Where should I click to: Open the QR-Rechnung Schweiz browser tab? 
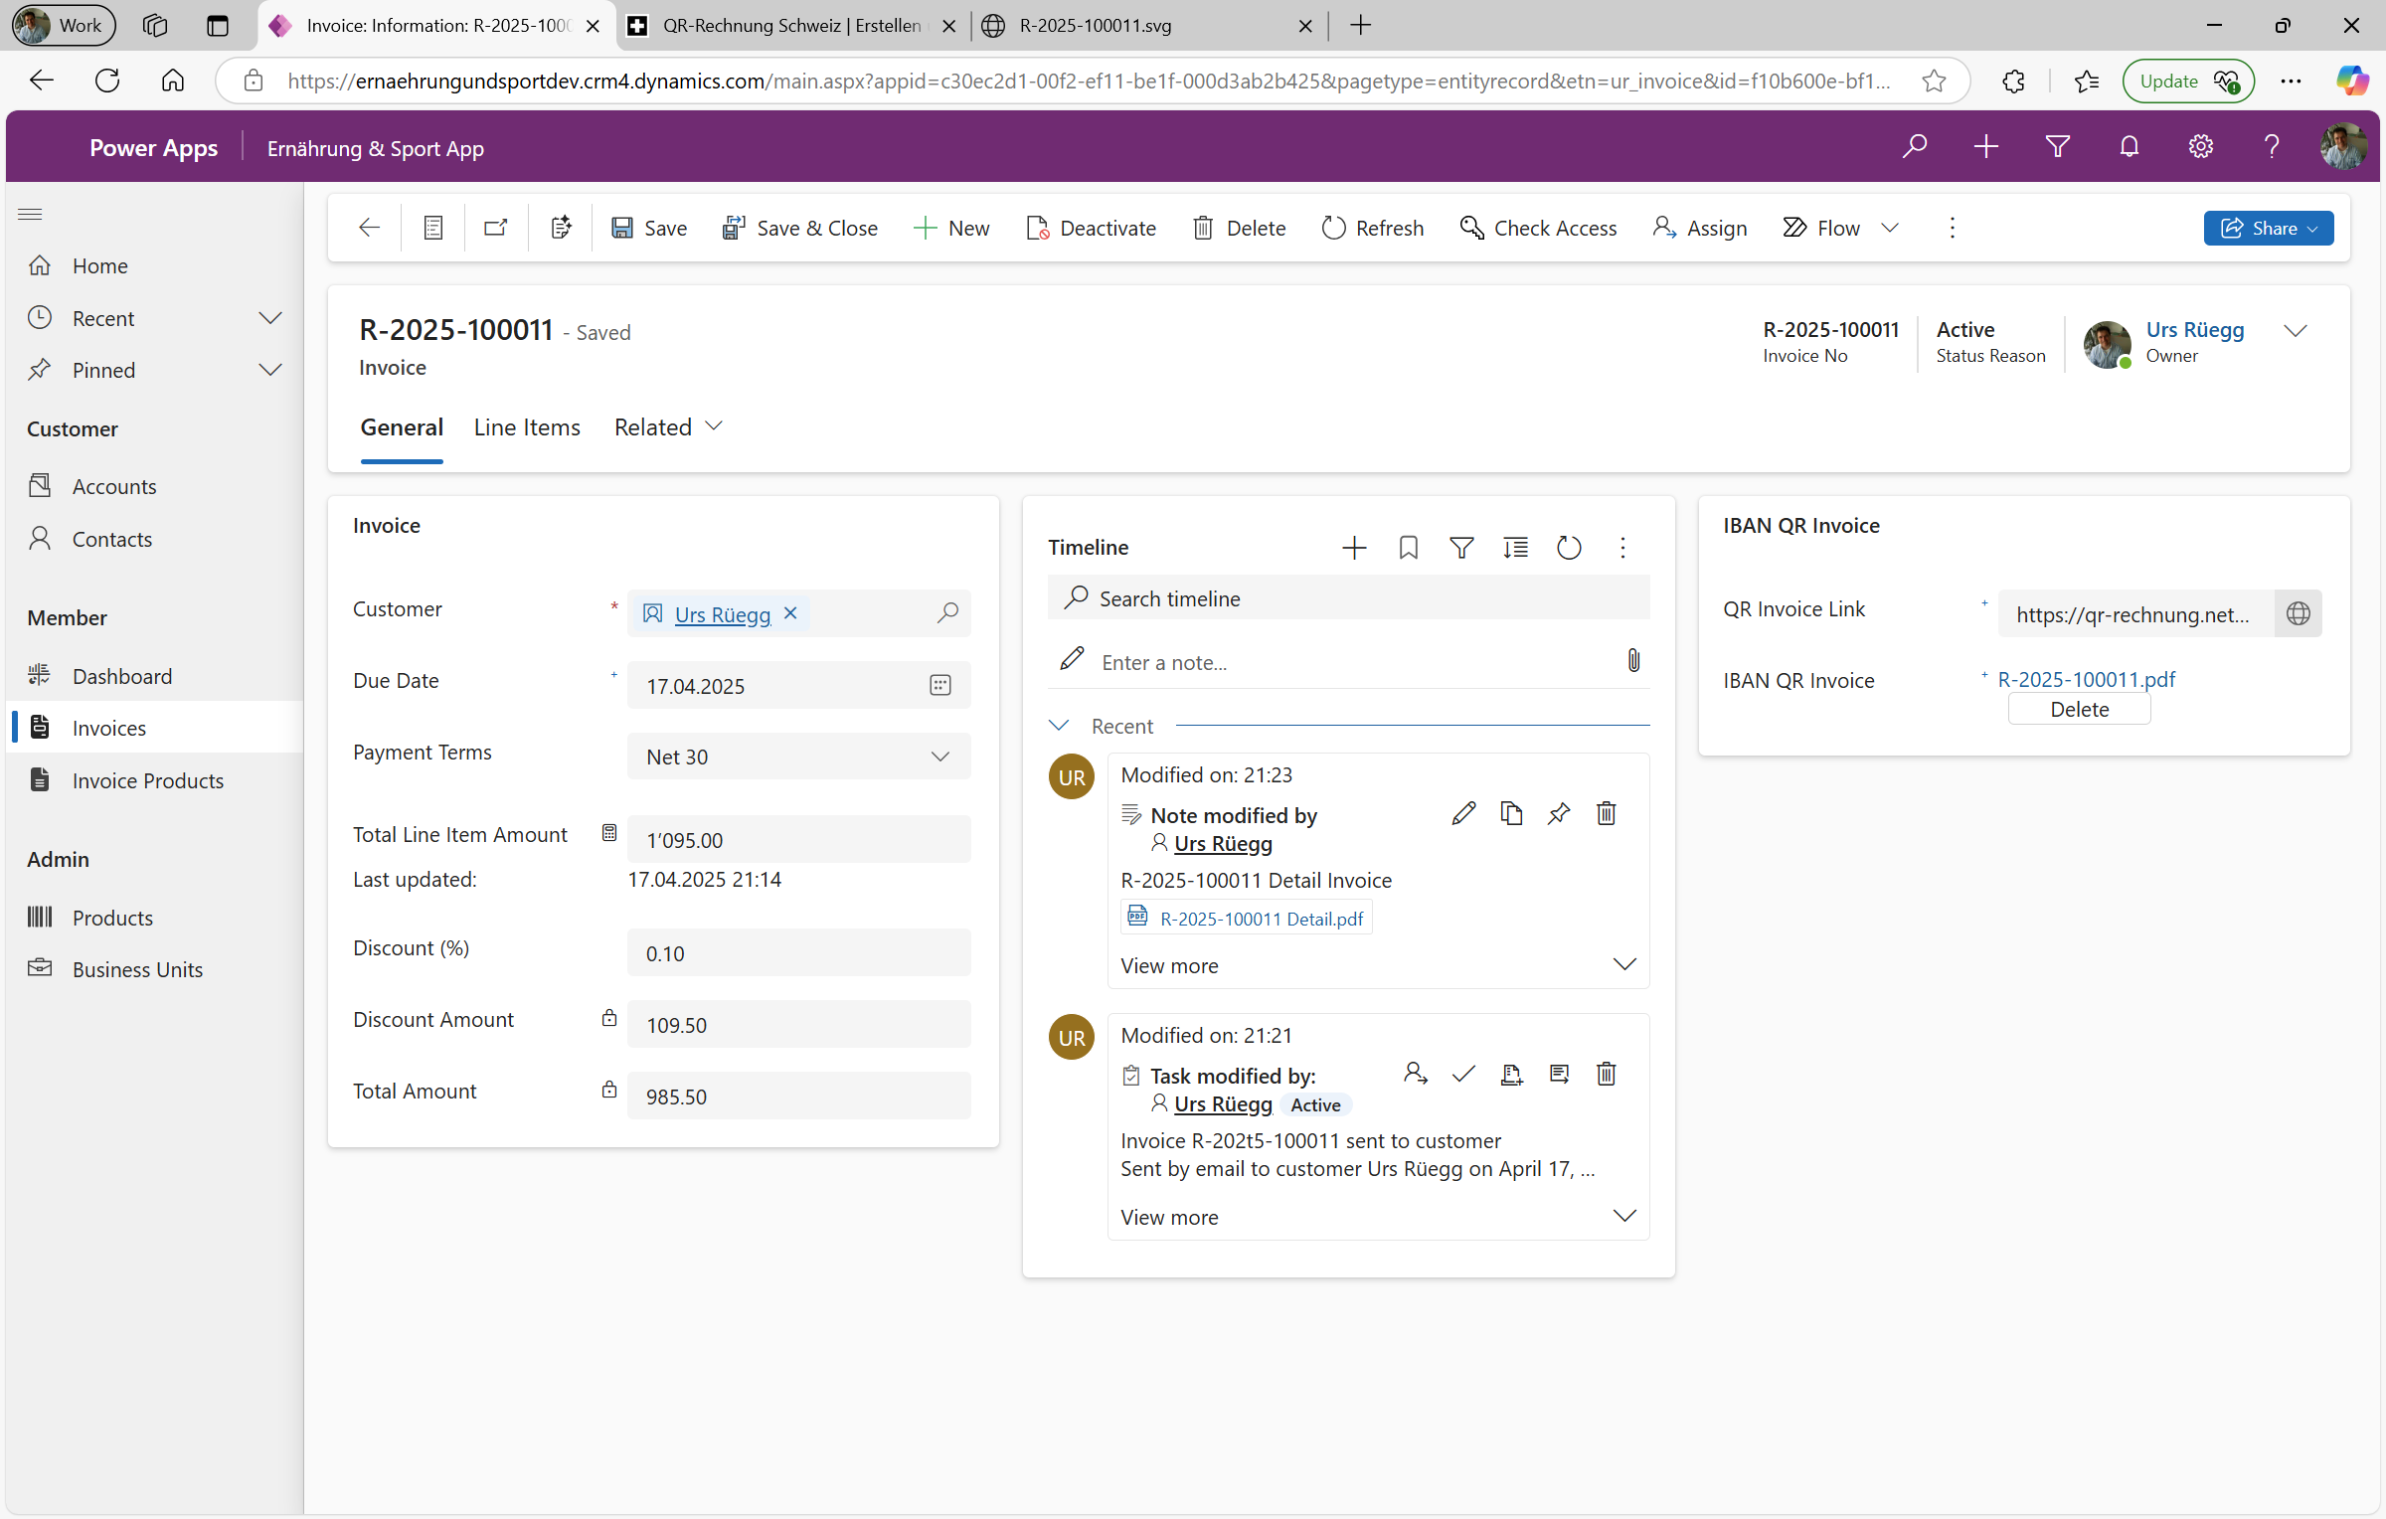click(x=791, y=26)
